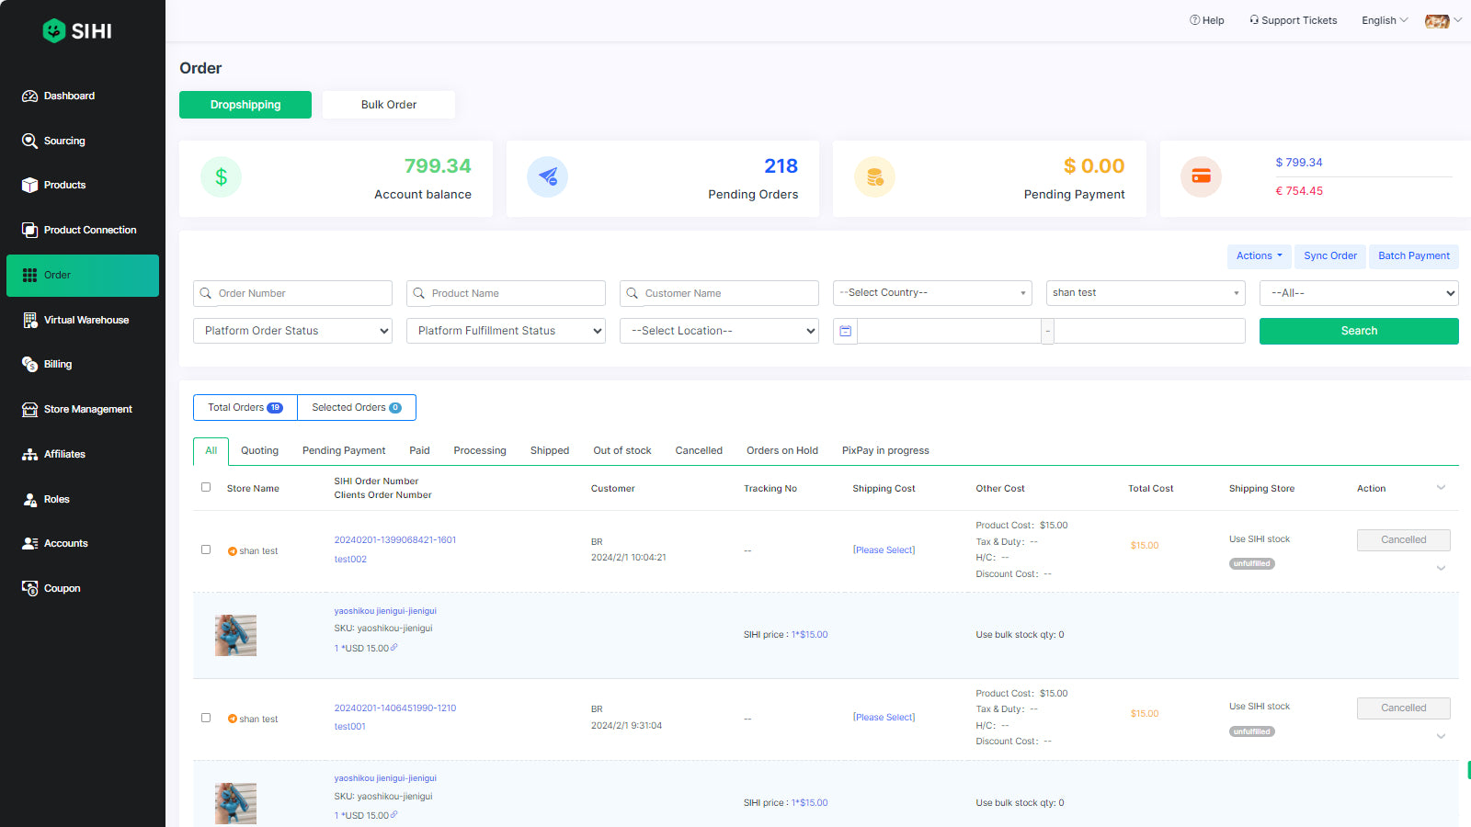Click the first product thumbnail image
Viewport: 1471px width, 827px height.
click(235, 635)
